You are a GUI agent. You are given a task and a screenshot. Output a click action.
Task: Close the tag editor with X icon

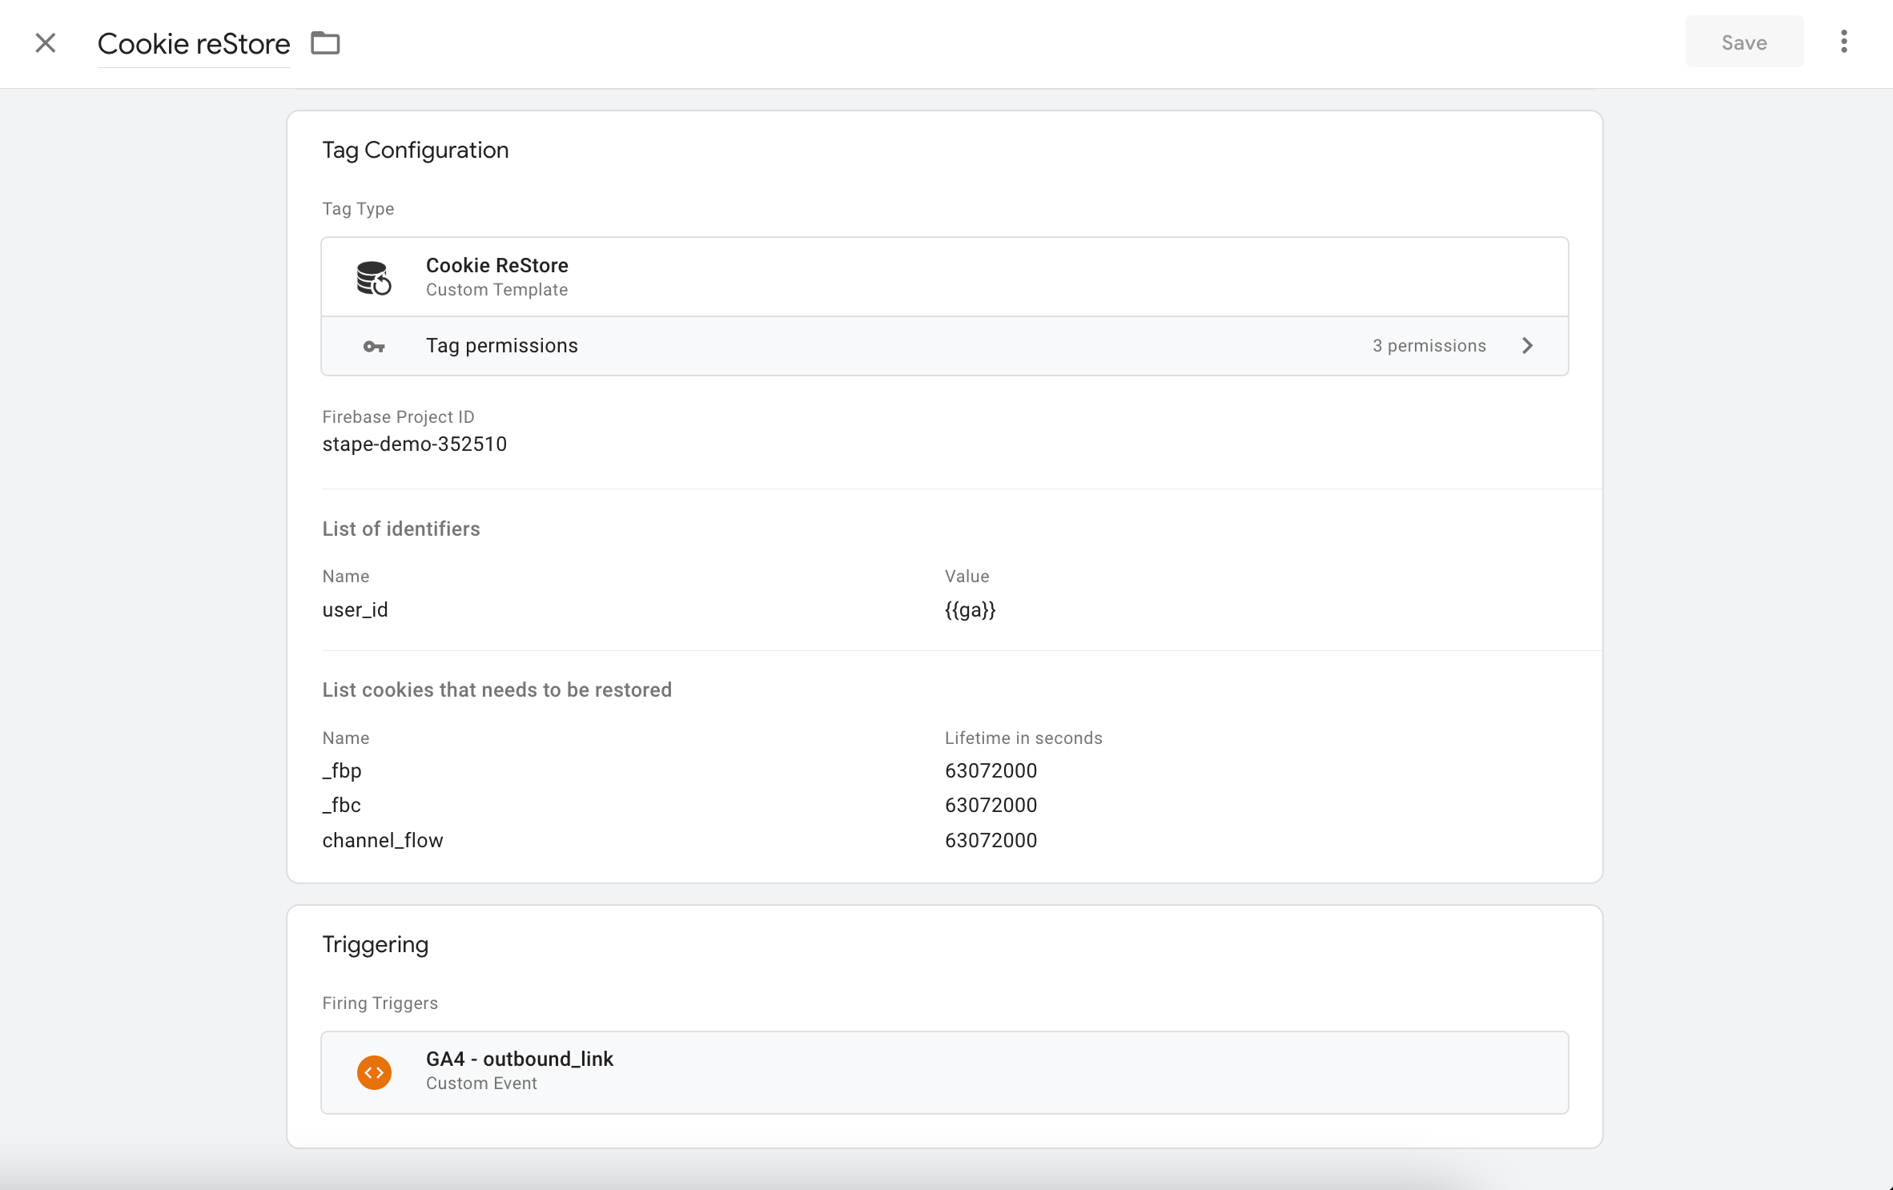(x=46, y=42)
